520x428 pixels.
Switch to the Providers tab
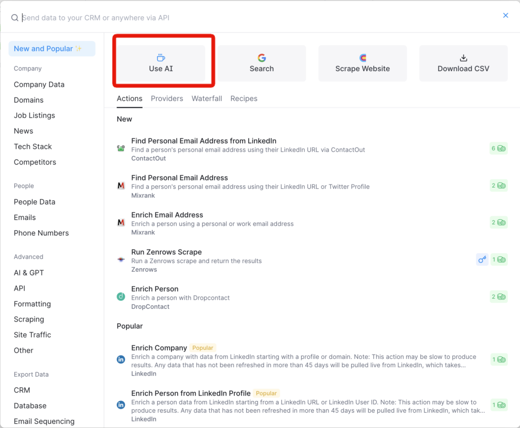(x=167, y=99)
